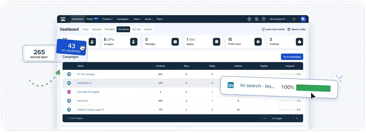Open the Test InMail first degree link
This screenshot has width=366, height=133.
click(88, 92)
